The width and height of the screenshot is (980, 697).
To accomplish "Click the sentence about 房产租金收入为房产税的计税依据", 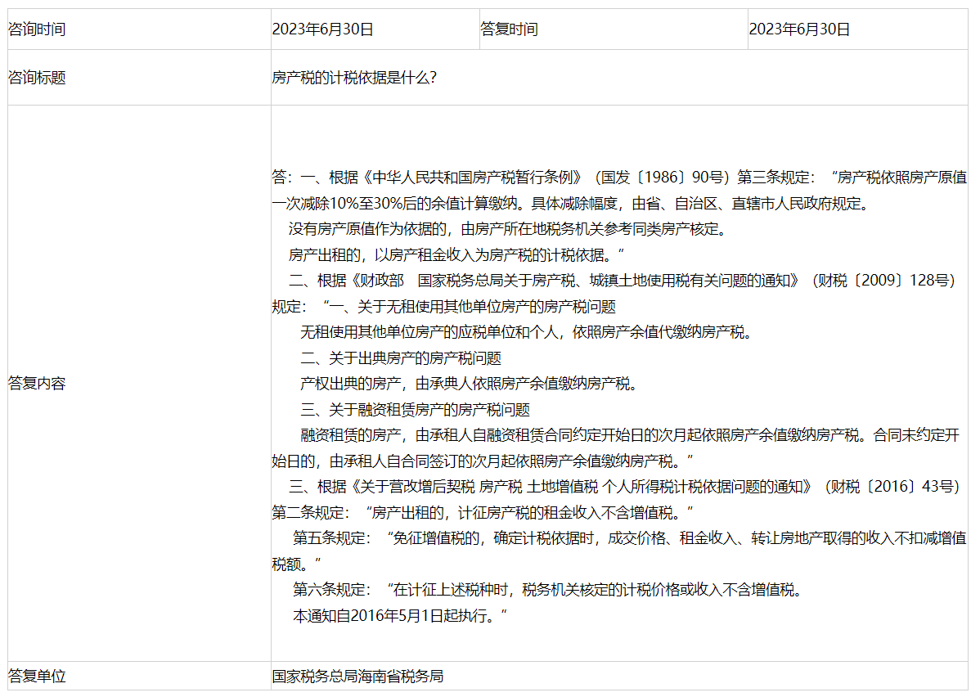I will (x=456, y=254).
